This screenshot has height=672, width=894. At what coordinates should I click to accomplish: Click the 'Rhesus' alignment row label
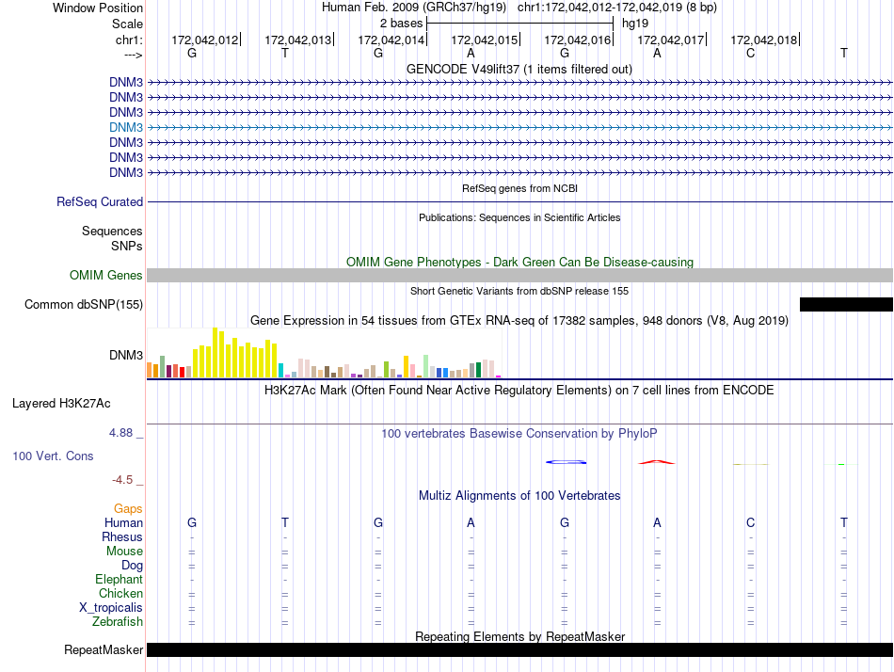[122, 536]
